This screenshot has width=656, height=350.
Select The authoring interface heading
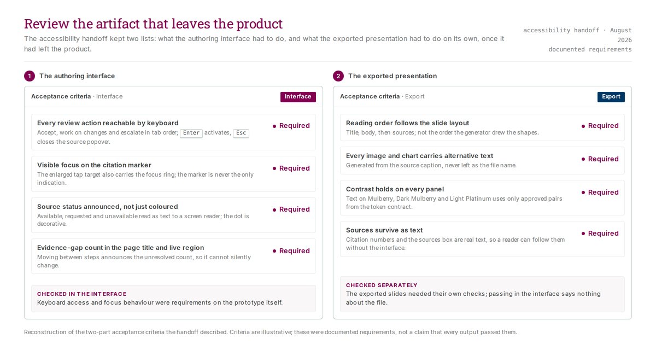77,76
